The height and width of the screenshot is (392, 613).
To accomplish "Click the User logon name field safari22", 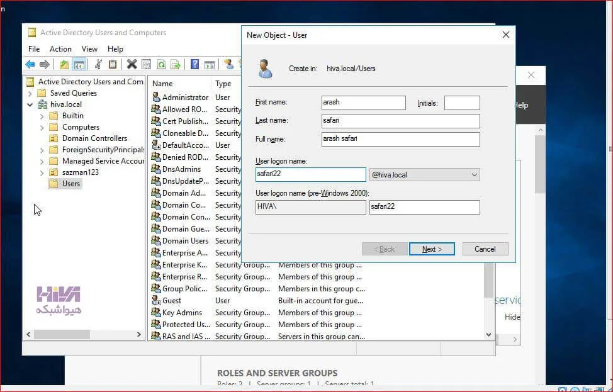I will (311, 174).
